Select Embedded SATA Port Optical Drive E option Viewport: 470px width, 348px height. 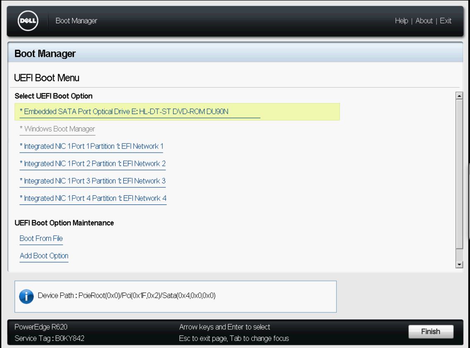click(177, 112)
